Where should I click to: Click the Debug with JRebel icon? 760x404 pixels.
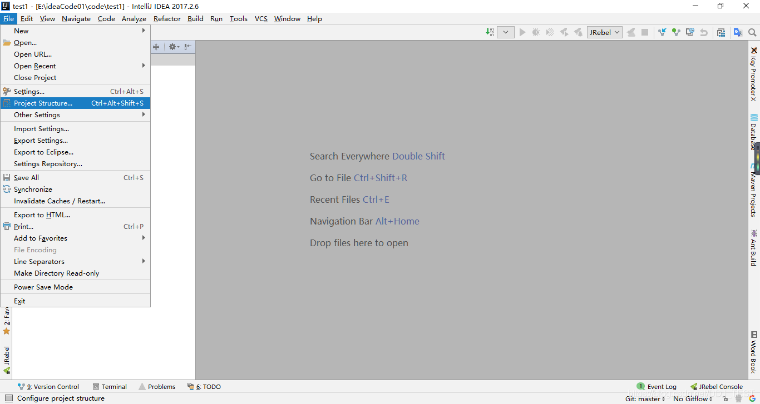tap(578, 32)
